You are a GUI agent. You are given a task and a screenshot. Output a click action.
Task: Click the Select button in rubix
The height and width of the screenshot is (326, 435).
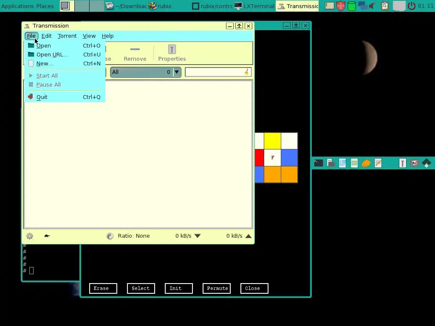141,288
